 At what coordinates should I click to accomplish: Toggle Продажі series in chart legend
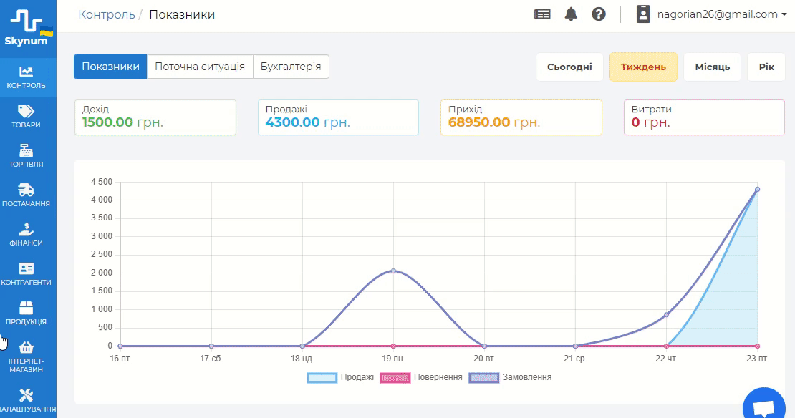click(341, 377)
